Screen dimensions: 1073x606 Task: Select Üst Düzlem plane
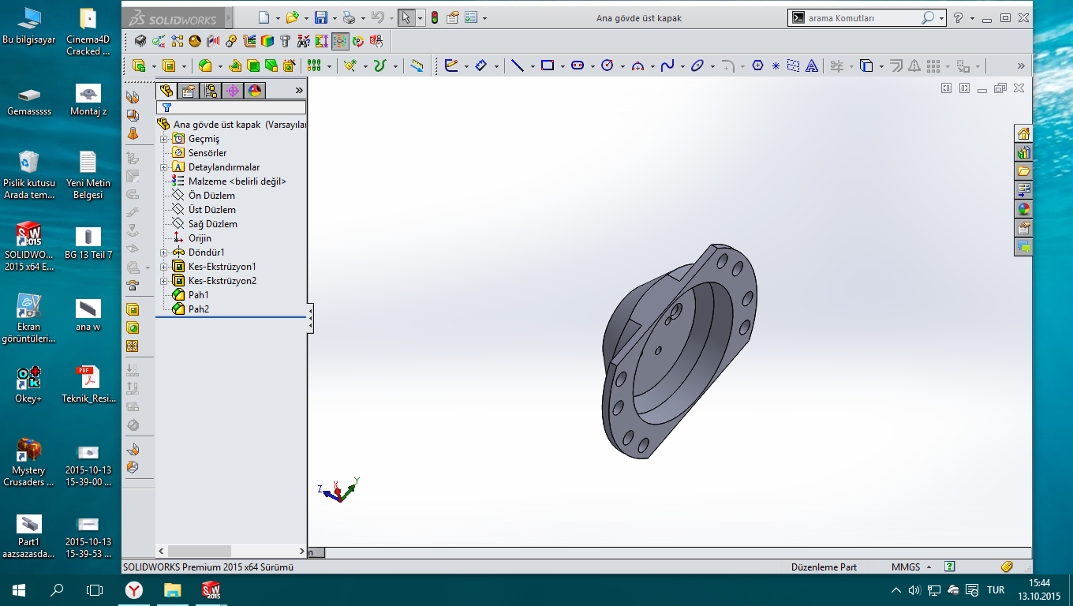pyautogui.click(x=212, y=210)
